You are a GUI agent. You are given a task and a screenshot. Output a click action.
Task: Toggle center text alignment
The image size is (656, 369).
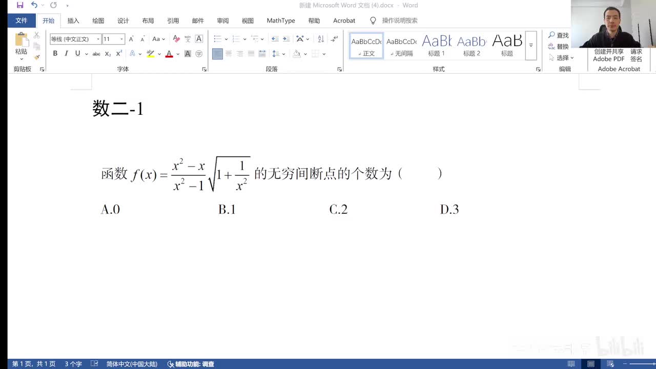(229, 54)
